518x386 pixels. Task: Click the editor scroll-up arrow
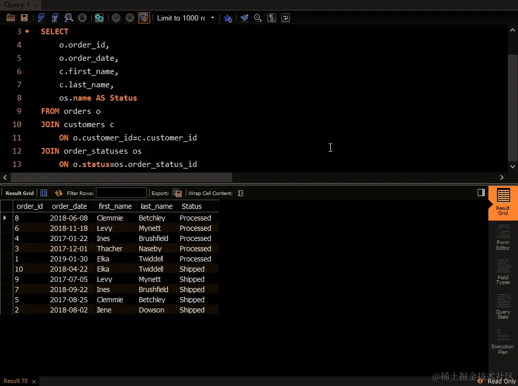pyautogui.click(x=512, y=30)
